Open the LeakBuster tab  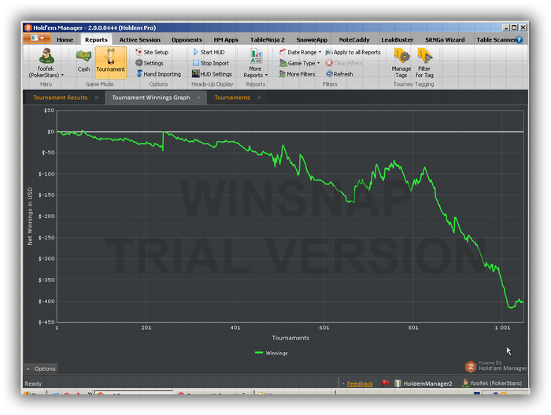(397, 39)
